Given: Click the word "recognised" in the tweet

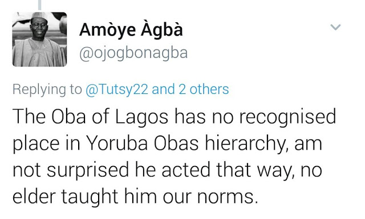Looking at the screenshot, I should click(x=287, y=117).
